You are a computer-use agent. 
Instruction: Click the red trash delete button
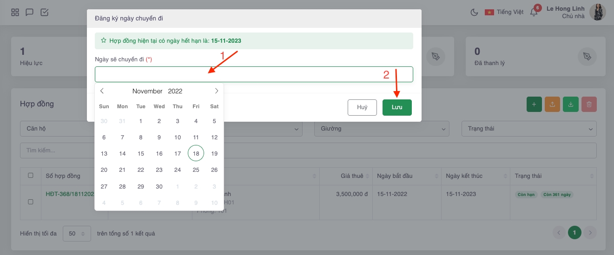(x=589, y=105)
